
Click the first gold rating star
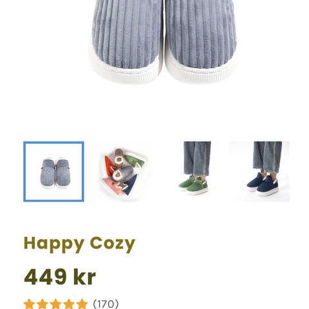30,304
